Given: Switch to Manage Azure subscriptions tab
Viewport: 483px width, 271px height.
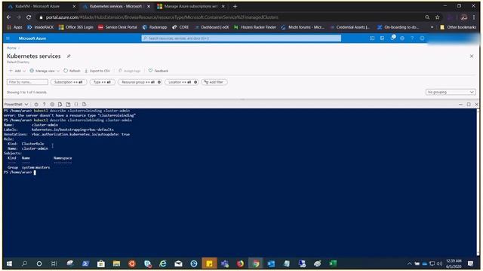Looking at the screenshot, I should (190, 6).
